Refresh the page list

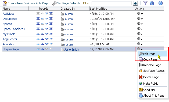[152, 3]
